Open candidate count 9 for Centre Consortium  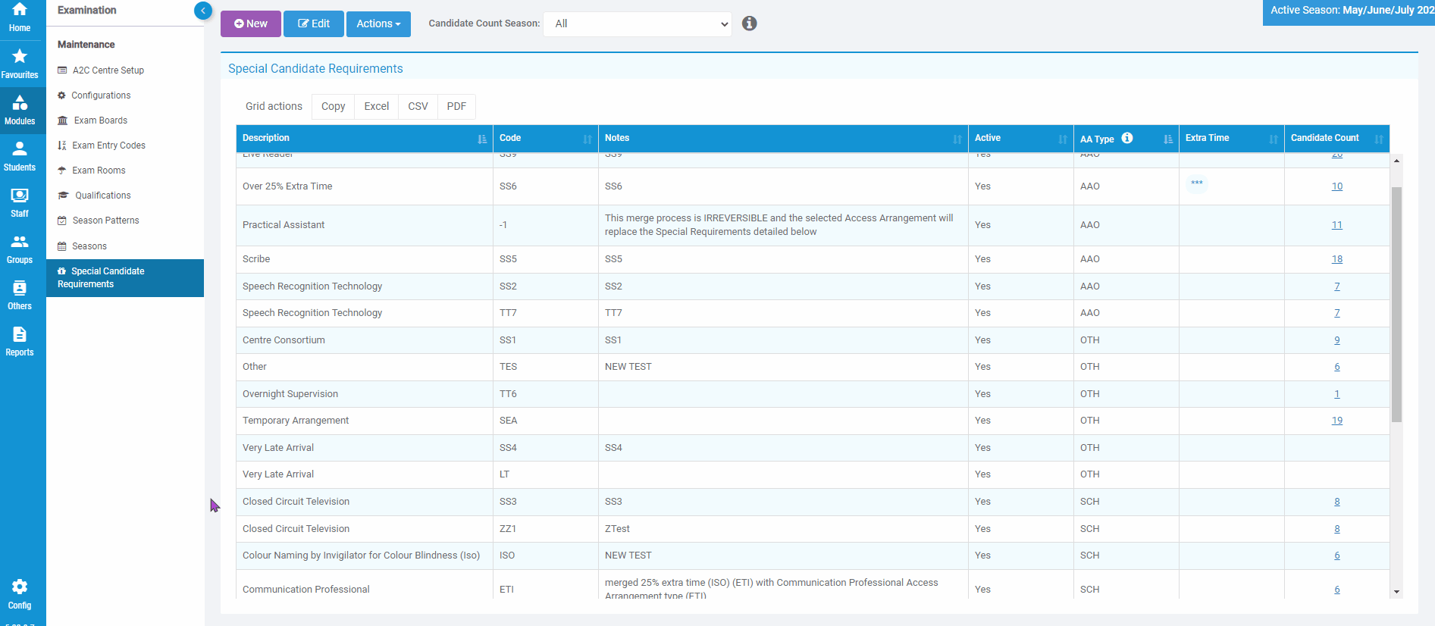tap(1337, 340)
